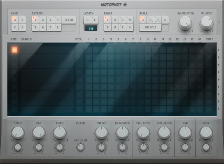Decrease pattern length with minus button

[x=87, y=20]
